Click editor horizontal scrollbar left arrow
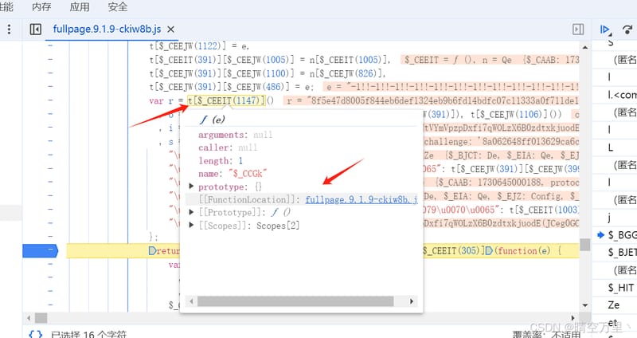This screenshot has height=338, width=637. click(29, 317)
